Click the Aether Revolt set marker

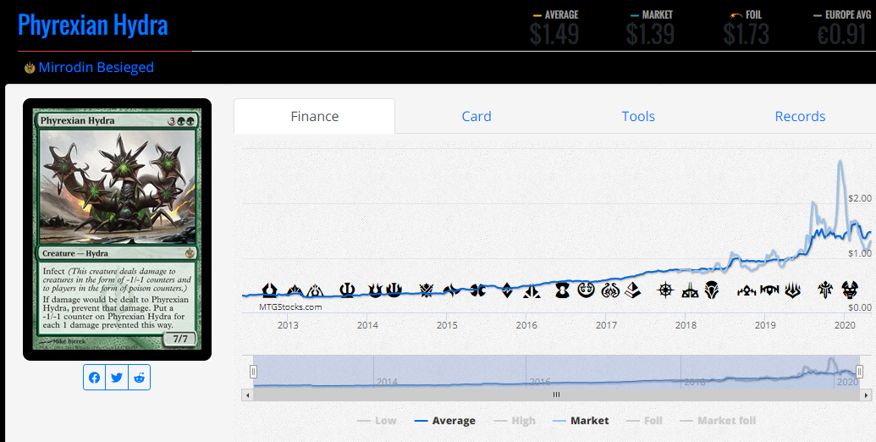click(x=610, y=290)
